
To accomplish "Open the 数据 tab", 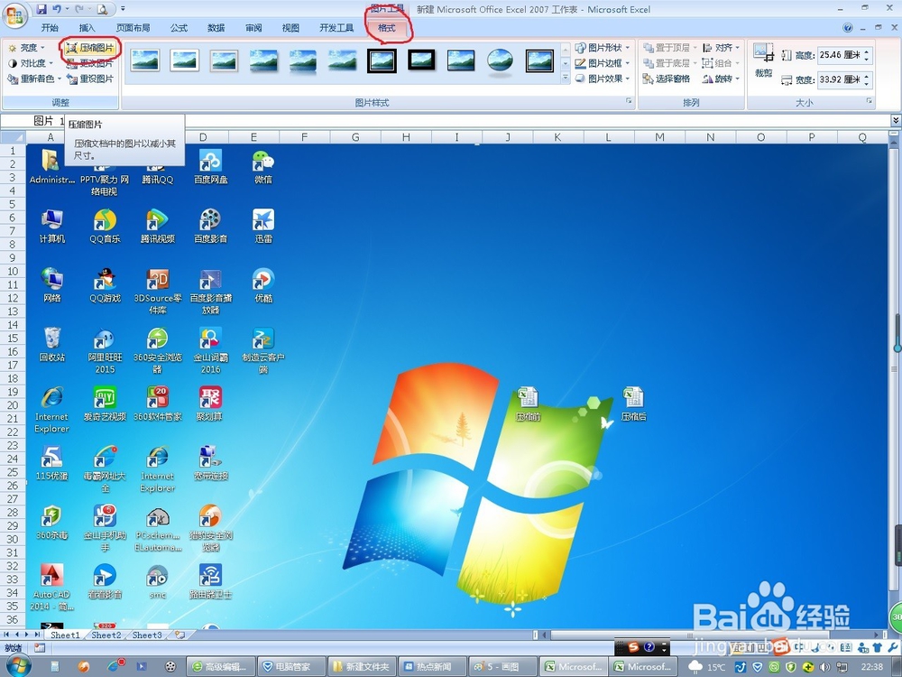I will (216, 28).
